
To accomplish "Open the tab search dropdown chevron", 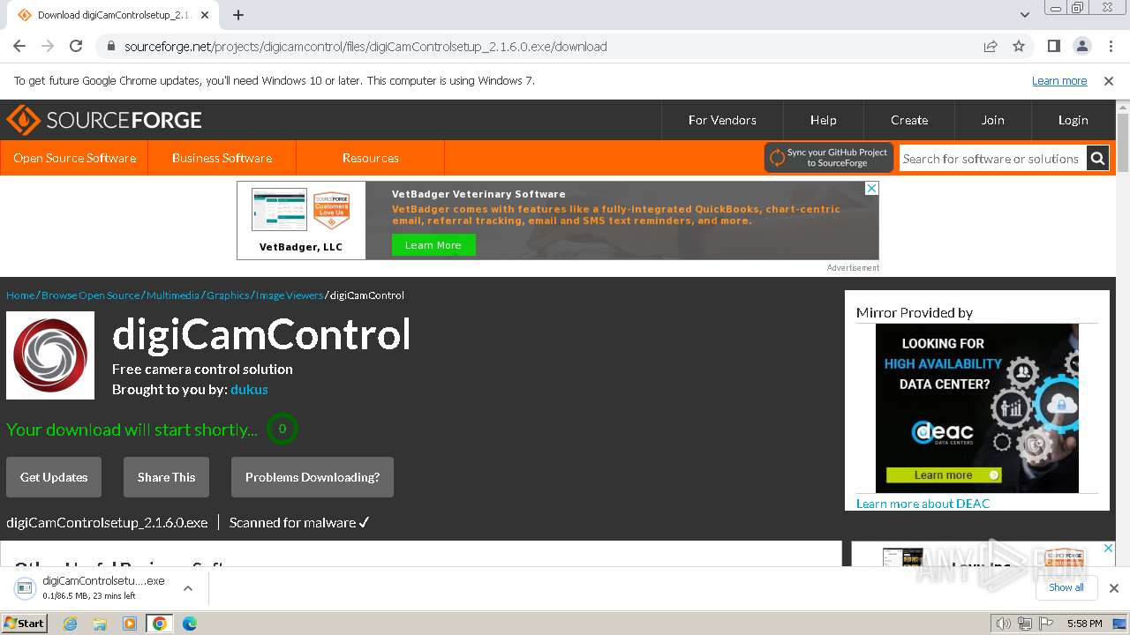I will coord(1025,15).
